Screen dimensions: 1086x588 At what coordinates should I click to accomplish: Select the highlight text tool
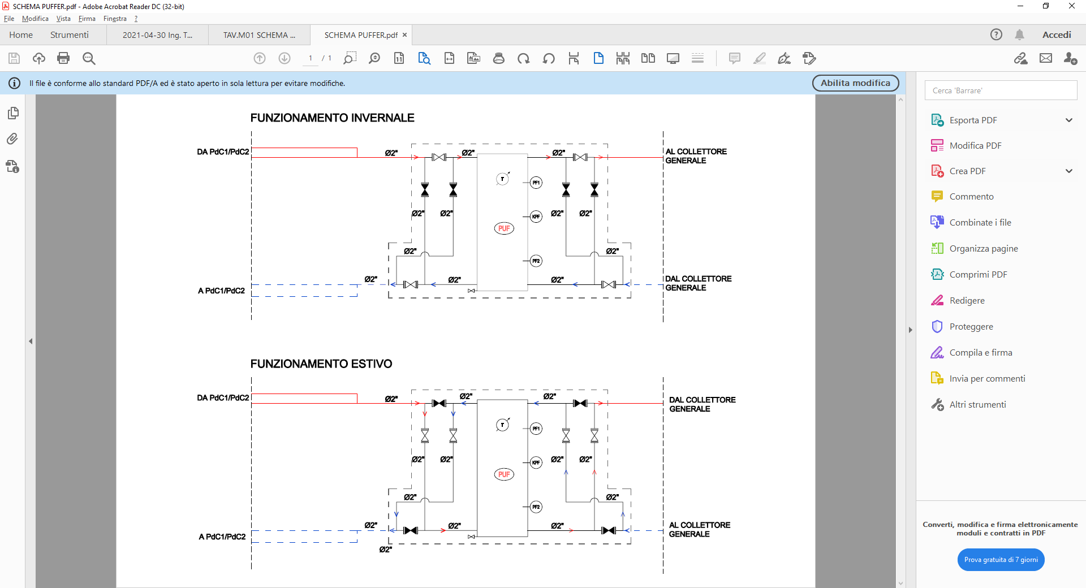(x=760, y=58)
